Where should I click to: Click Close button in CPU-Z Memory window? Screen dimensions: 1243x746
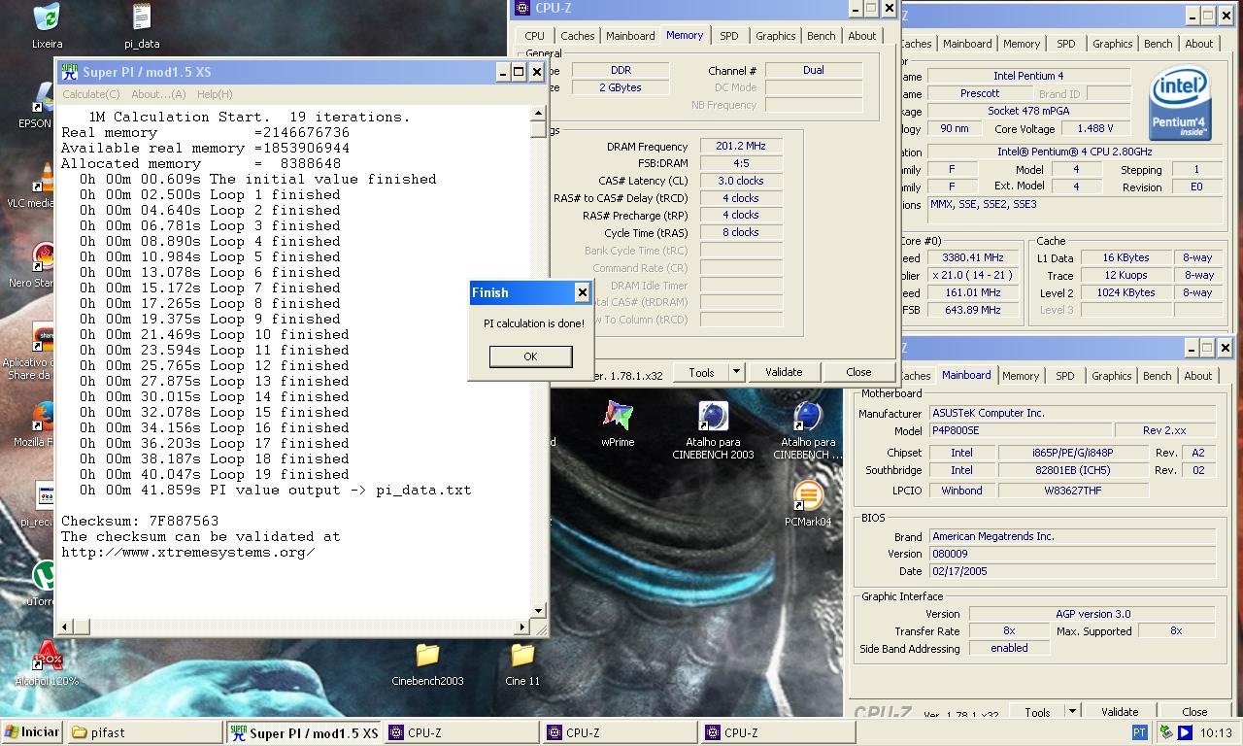(858, 372)
